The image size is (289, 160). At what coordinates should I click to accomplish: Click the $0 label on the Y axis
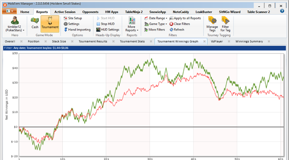[x=16, y=127]
